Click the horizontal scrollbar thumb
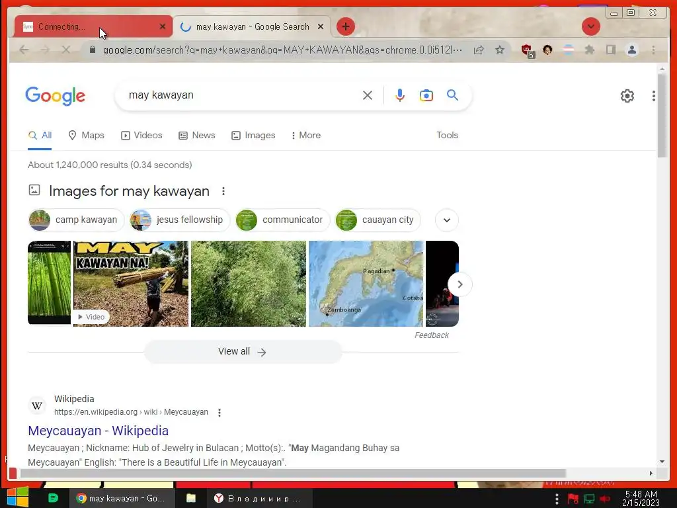The image size is (677, 508). (x=293, y=474)
